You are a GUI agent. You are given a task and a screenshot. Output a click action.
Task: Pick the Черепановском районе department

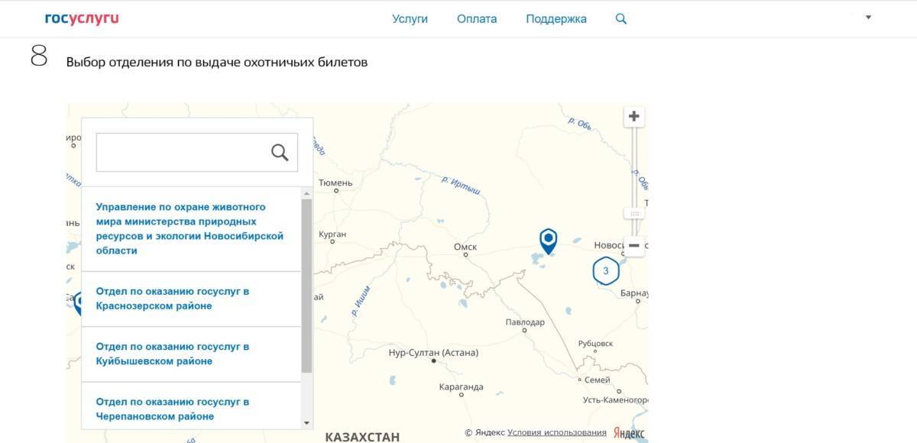point(173,409)
